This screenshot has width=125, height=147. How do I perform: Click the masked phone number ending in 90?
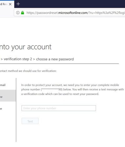click(52, 90)
